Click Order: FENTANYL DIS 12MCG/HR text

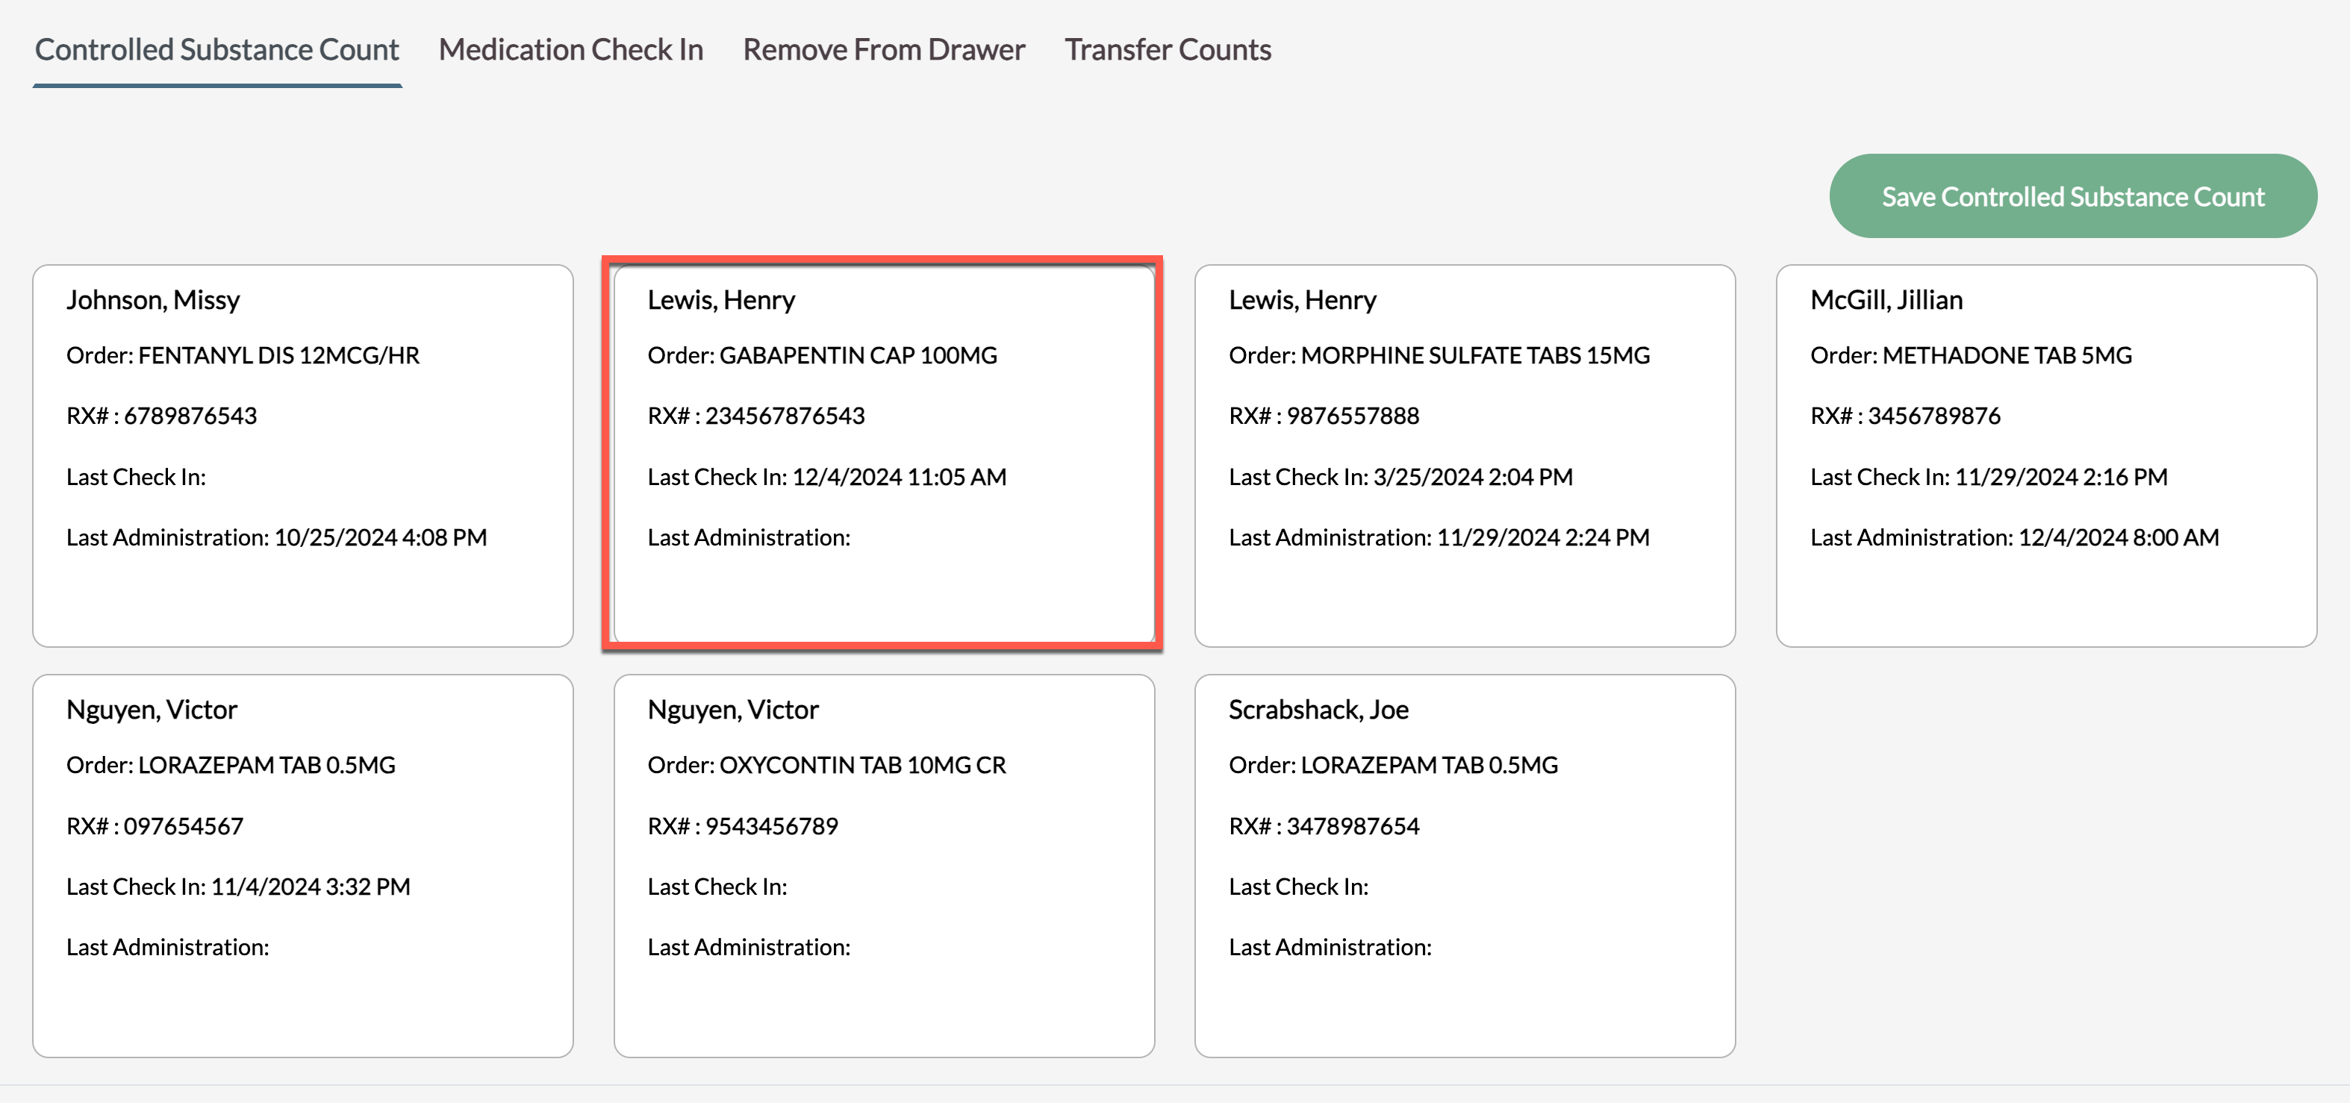243,356
